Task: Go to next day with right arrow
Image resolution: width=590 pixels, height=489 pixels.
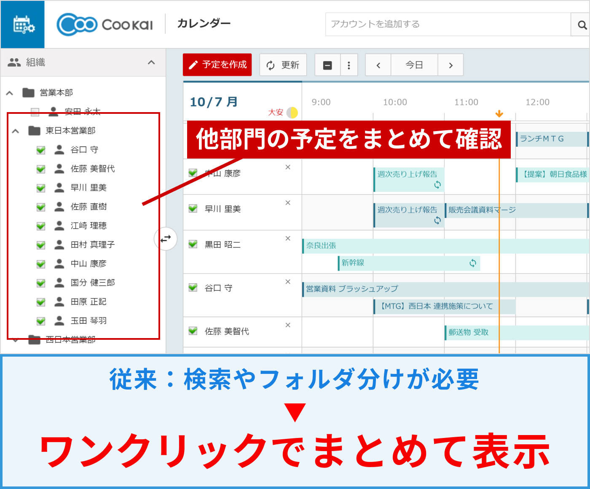Action: [x=451, y=65]
